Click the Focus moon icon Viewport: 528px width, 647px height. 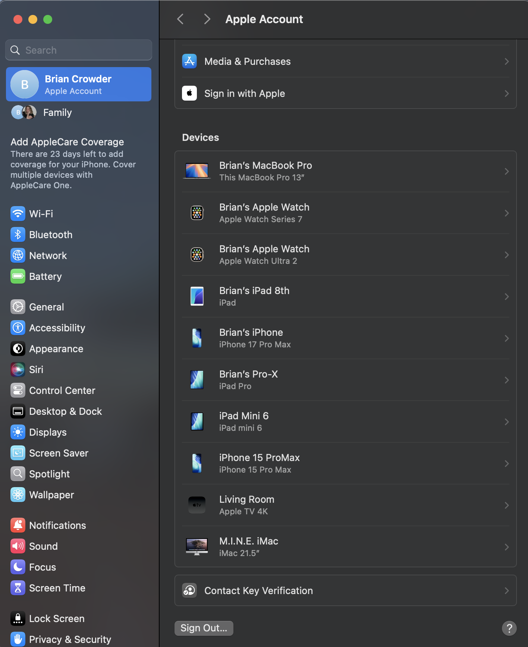(18, 567)
